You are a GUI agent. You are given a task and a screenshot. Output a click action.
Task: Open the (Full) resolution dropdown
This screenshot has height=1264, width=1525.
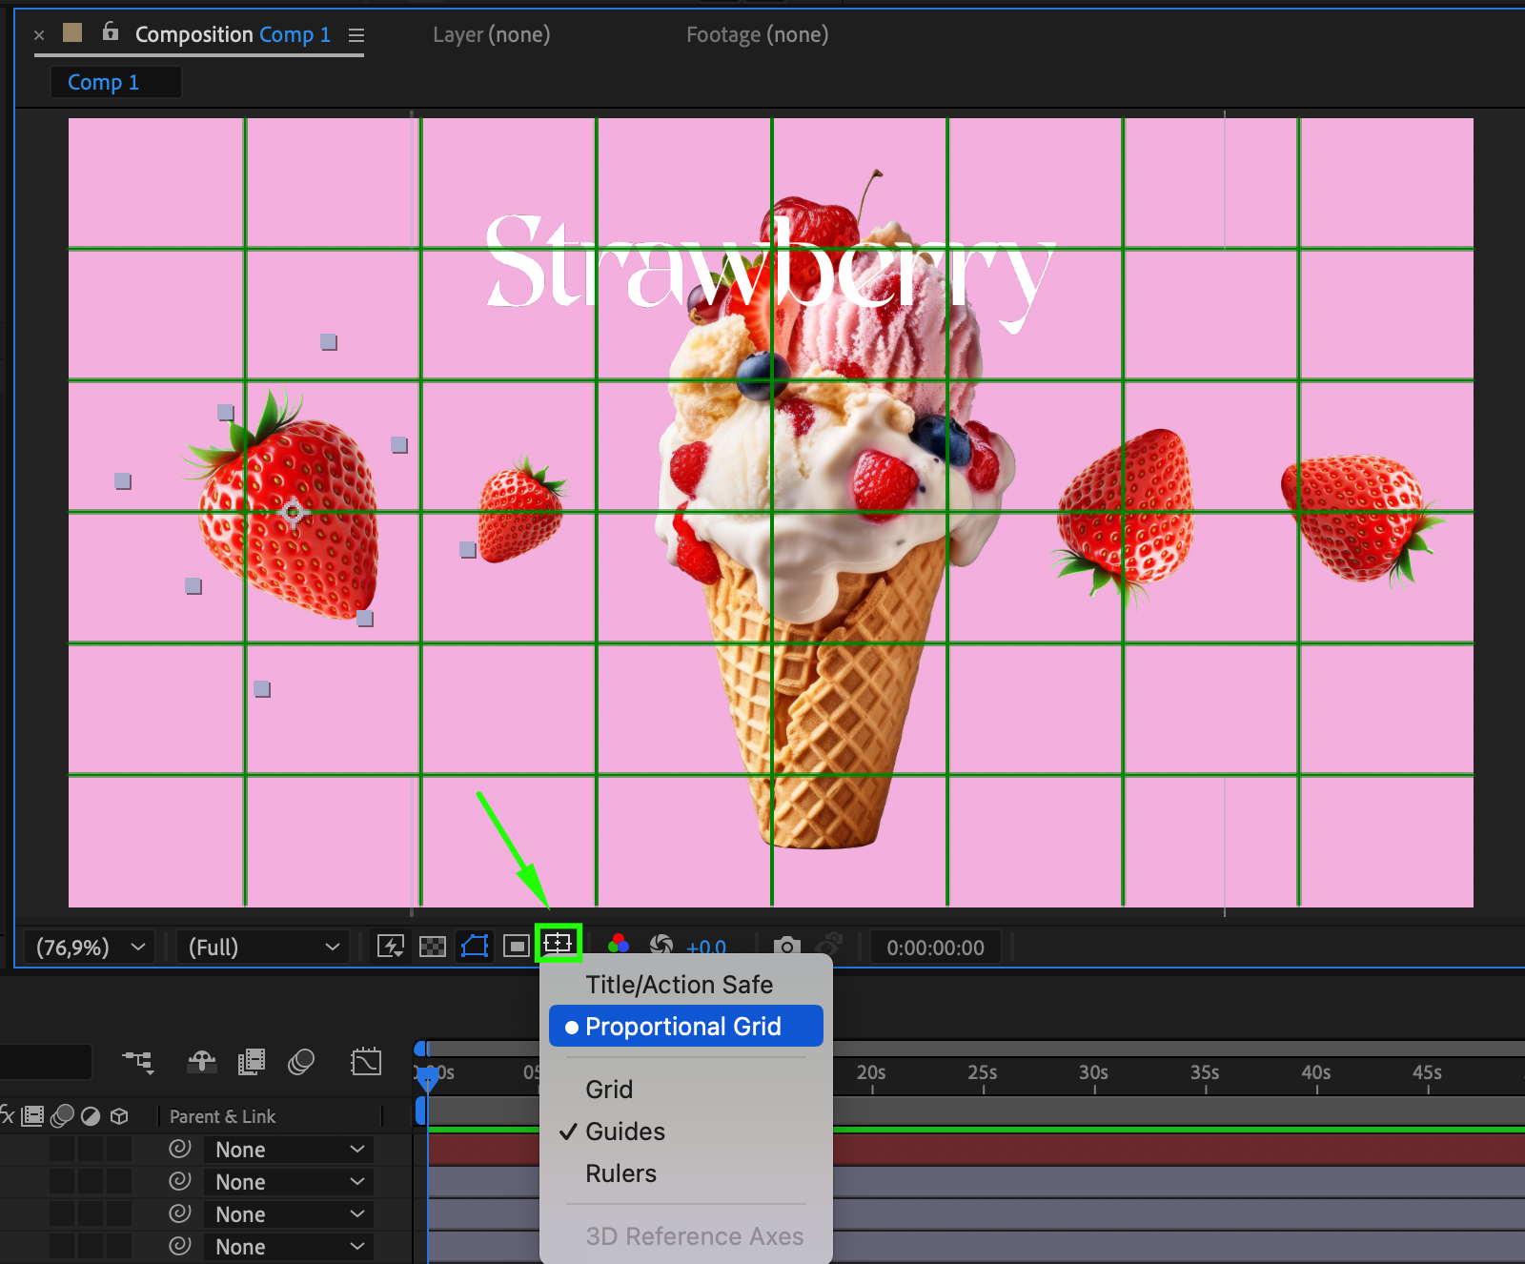pyautogui.click(x=263, y=948)
